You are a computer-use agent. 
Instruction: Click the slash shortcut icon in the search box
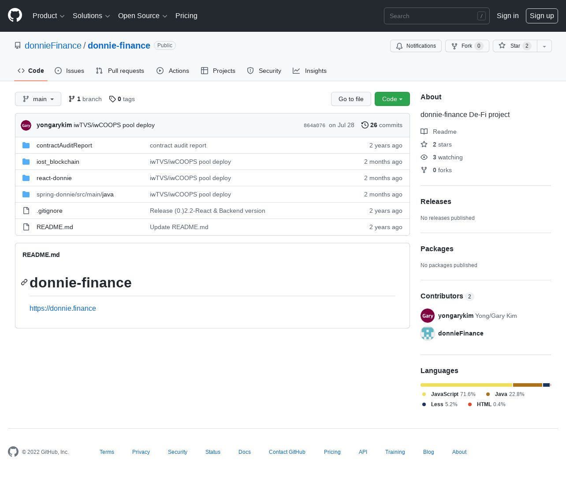pyautogui.click(x=481, y=16)
